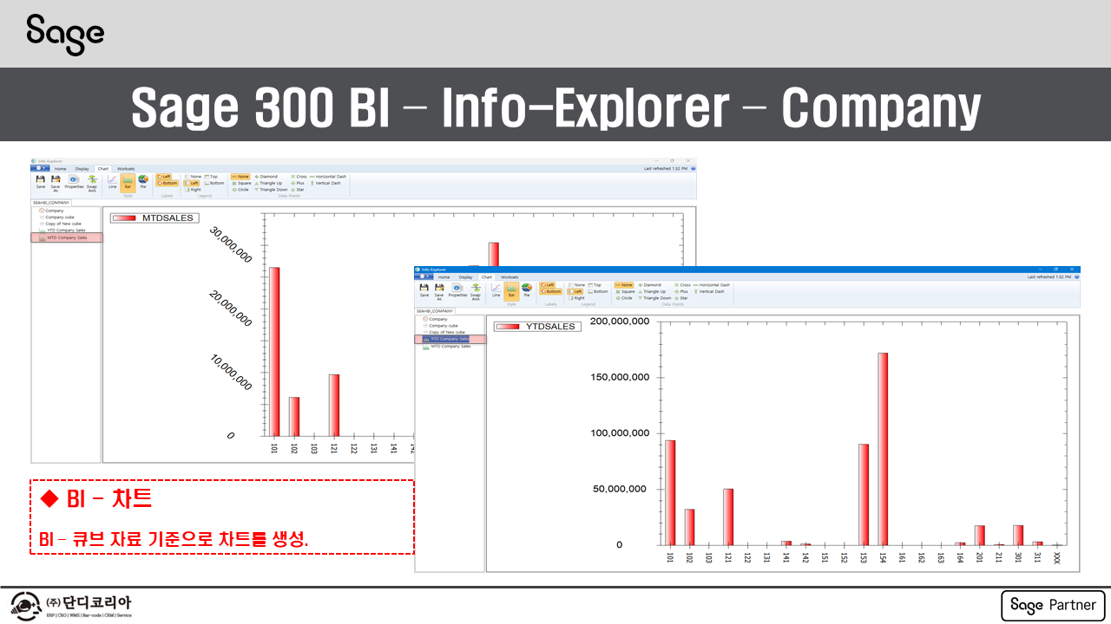Choose Plus data points in YTDSALES window
Viewport: 1111px width, 624px height.
pyautogui.click(x=682, y=291)
